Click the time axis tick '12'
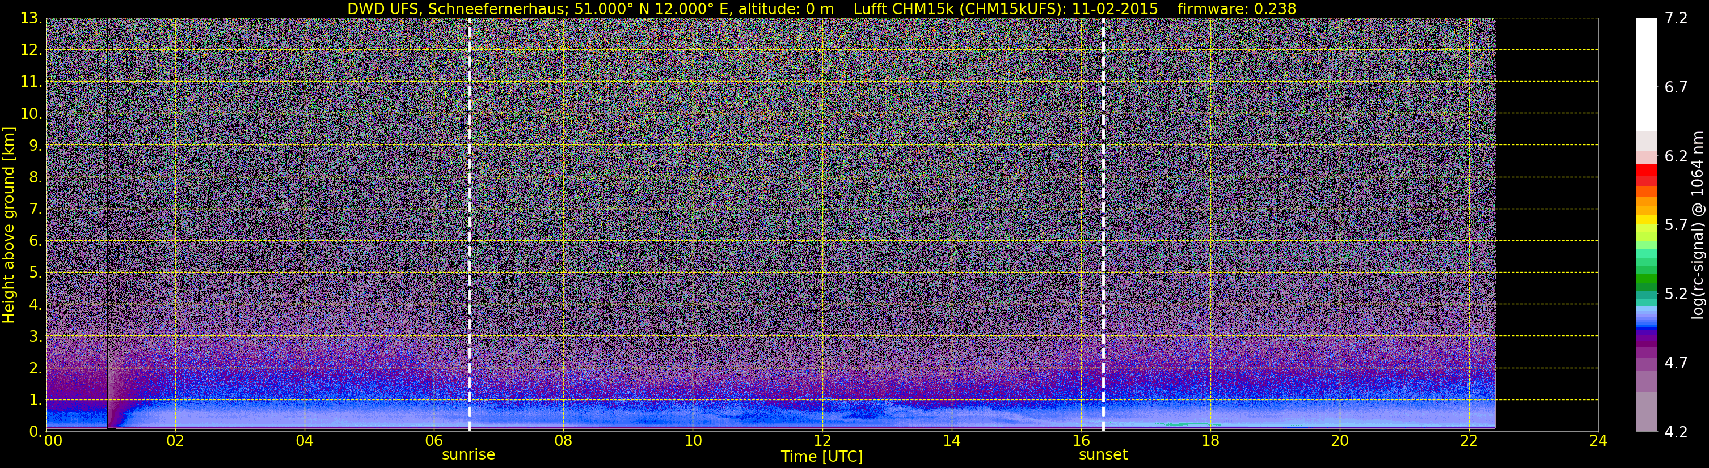 coord(822,441)
